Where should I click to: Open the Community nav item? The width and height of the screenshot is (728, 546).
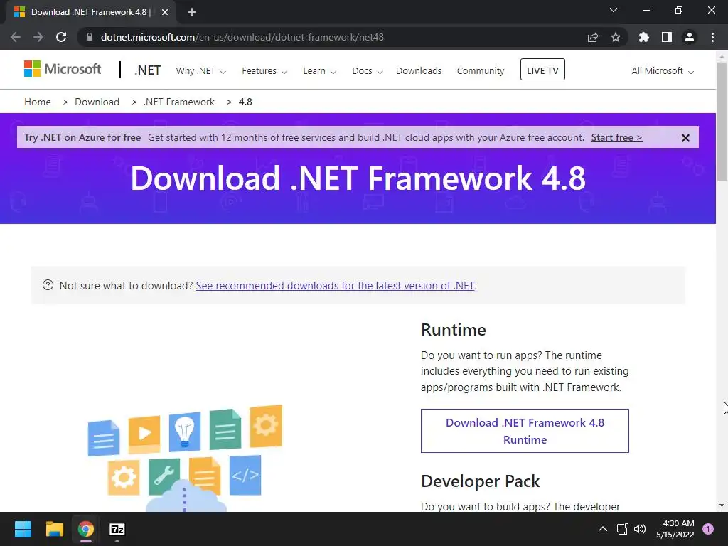pyautogui.click(x=481, y=71)
